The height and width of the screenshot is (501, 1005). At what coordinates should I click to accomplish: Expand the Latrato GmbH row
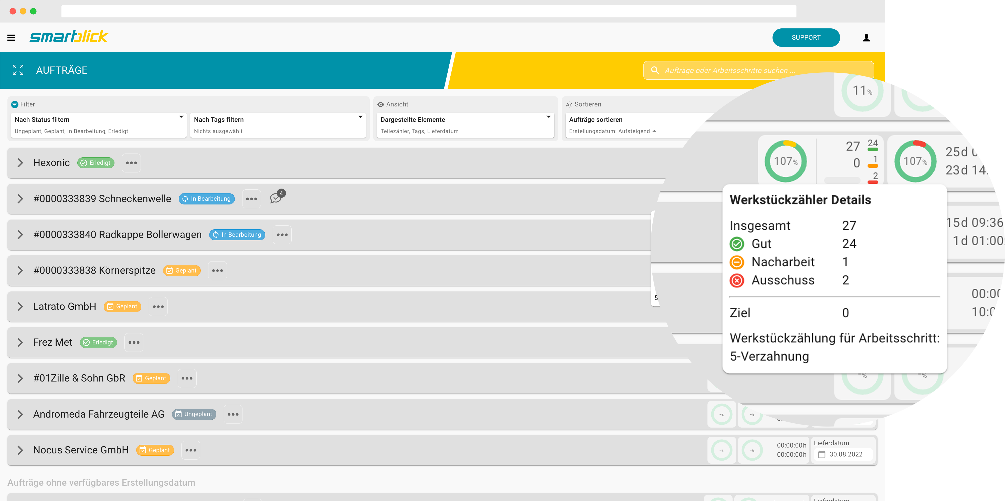tap(20, 307)
